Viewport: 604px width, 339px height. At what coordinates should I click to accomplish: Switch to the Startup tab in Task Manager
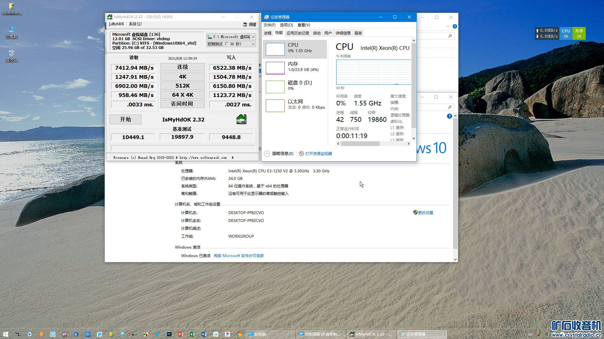click(316, 33)
